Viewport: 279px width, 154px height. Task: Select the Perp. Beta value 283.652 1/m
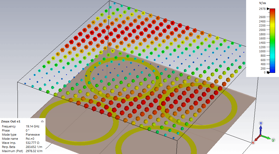pyautogui.click(x=34, y=147)
